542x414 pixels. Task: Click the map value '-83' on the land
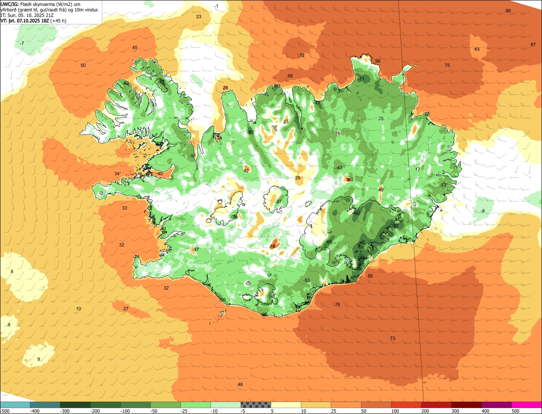250,132
